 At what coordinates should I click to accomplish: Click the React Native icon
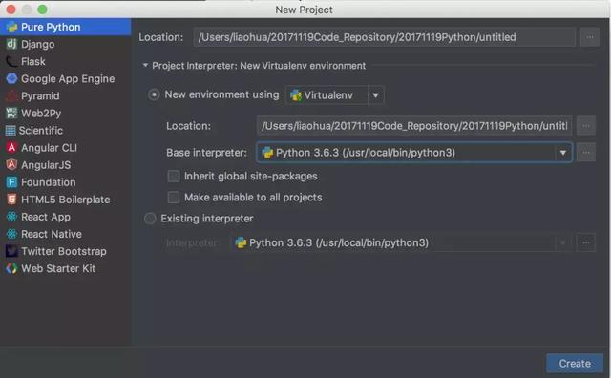(x=11, y=234)
